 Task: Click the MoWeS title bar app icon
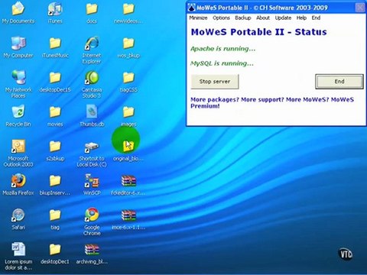coord(191,8)
